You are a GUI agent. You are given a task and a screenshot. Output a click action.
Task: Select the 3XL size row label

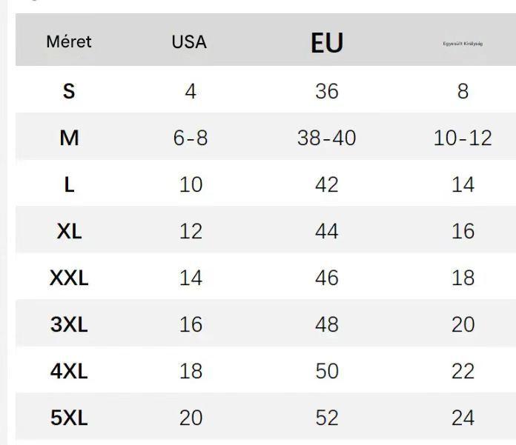[69, 324]
